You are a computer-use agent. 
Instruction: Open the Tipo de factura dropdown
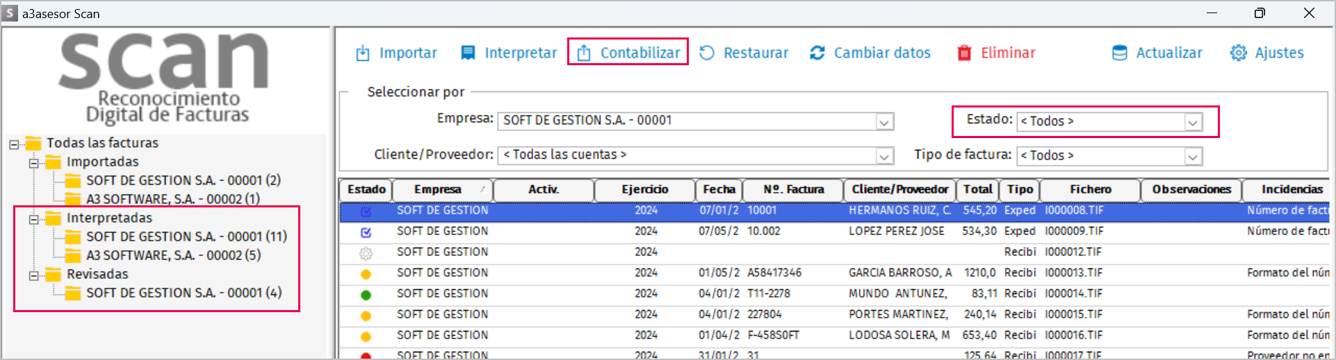1193,156
